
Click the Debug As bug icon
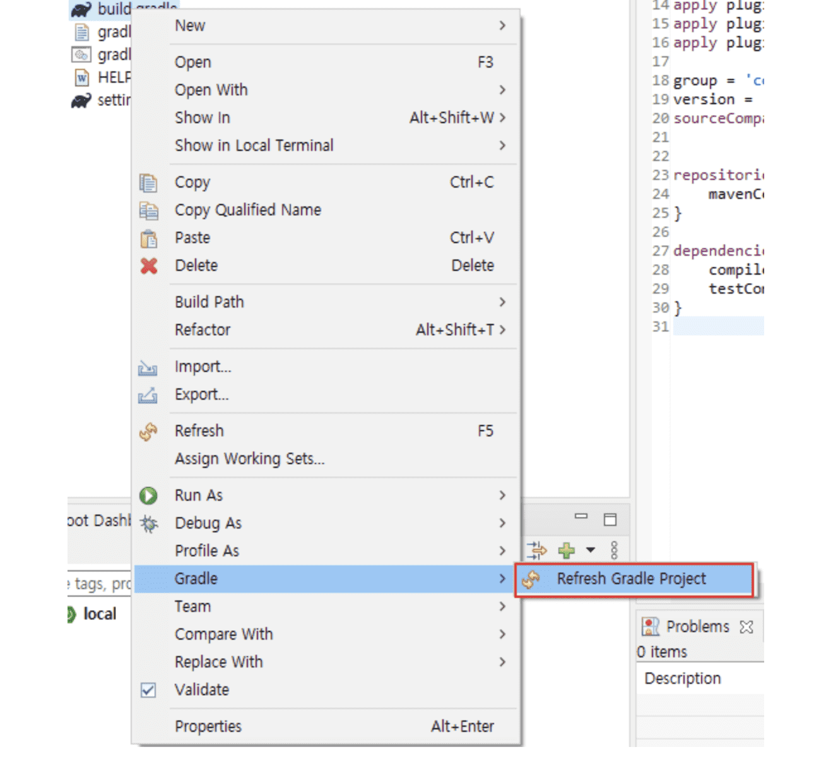click(x=149, y=523)
